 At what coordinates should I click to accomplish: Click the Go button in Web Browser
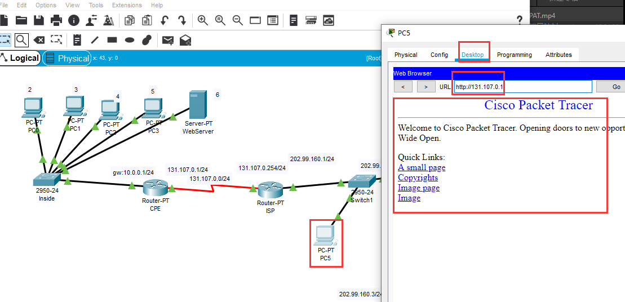pyautogui.click(x=611, y=86)
